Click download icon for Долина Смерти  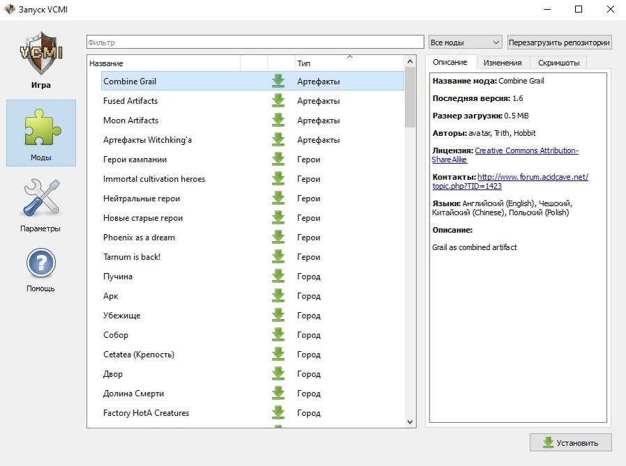point(278,394)
